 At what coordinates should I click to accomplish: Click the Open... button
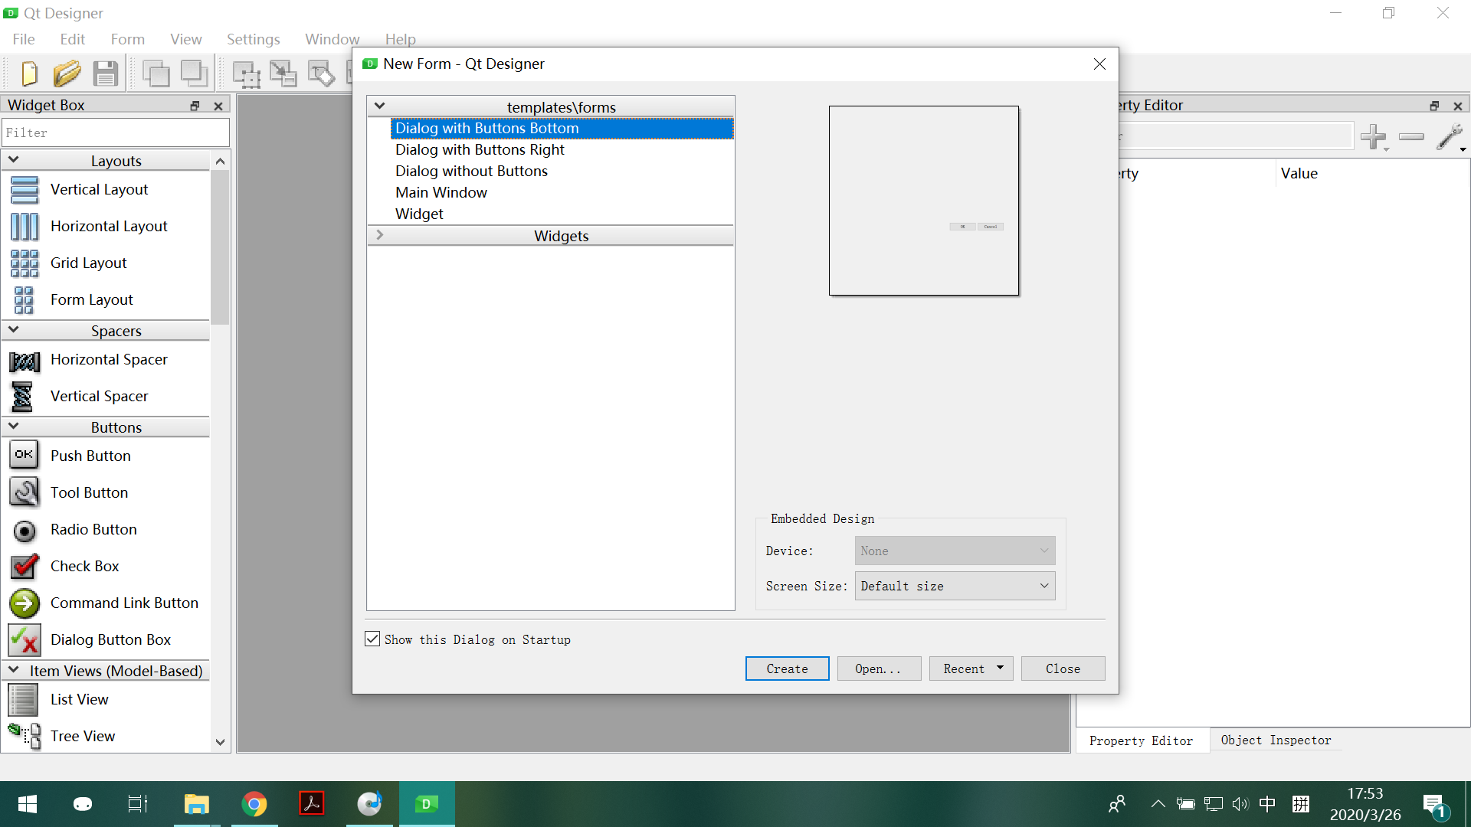[x=879, y=668]
